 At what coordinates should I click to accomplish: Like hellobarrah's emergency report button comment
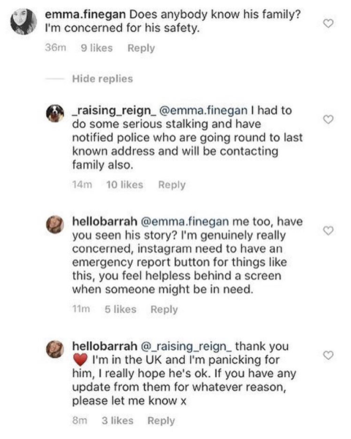(328, 230)
